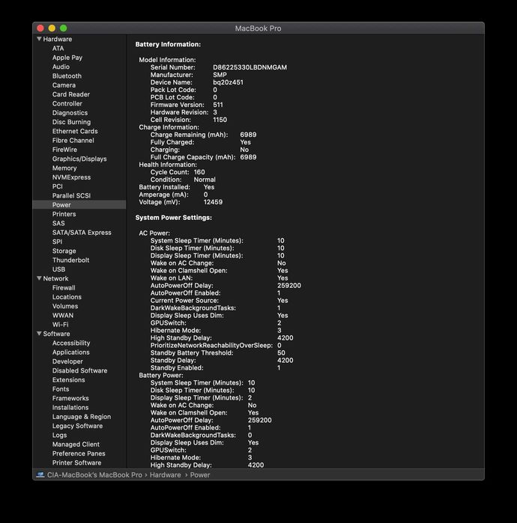517x523 pixels.
Task: Select WWAN under Network
Action: tap(63, 316)
